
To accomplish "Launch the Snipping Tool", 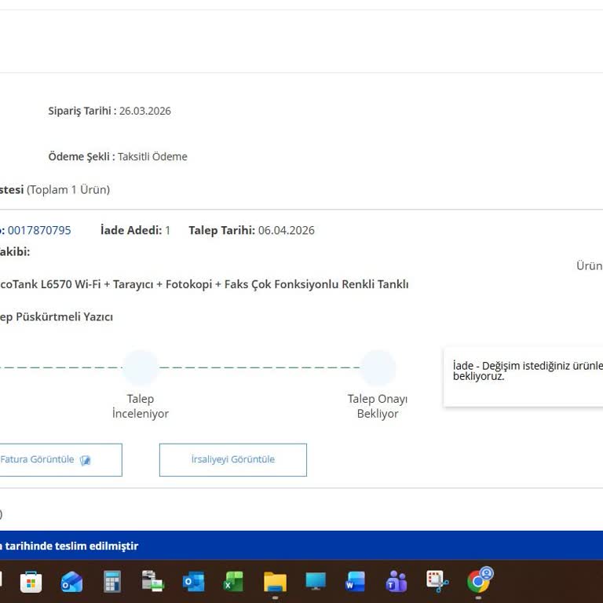I will (437, 582).
